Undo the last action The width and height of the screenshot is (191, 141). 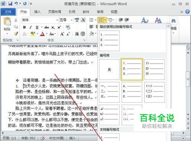[16, 3]
